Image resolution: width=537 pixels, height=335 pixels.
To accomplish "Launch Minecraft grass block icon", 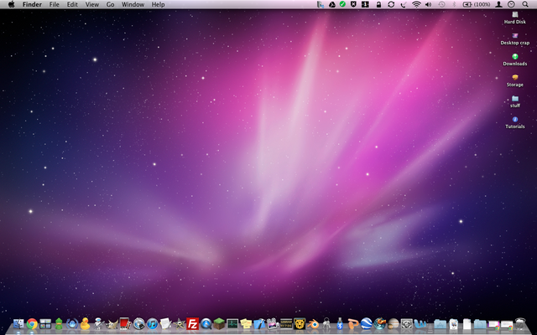I will [219, 323].
